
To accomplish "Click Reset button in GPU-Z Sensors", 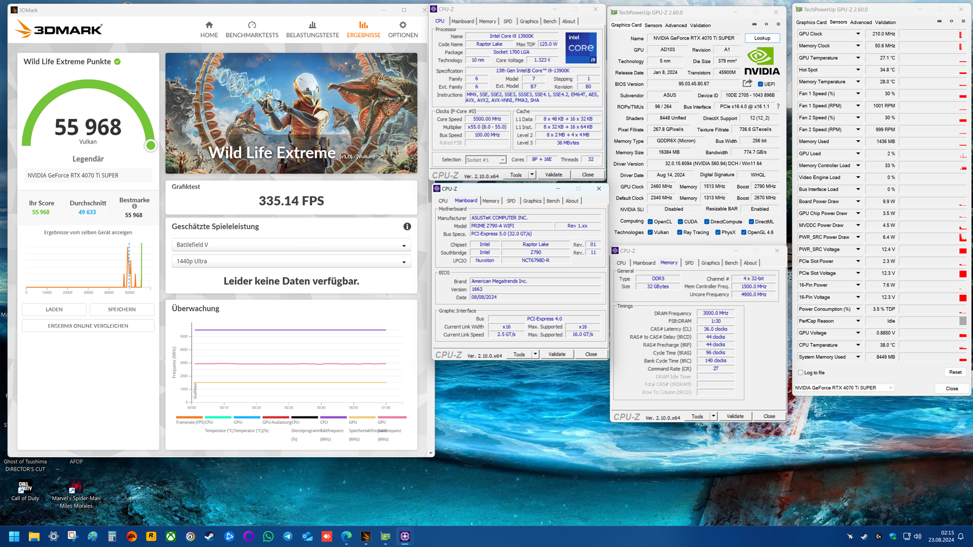I will (x=955, y=372).
